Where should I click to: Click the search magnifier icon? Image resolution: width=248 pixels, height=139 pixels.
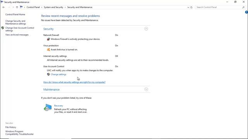pyautogui.click(x=243, y=7)
